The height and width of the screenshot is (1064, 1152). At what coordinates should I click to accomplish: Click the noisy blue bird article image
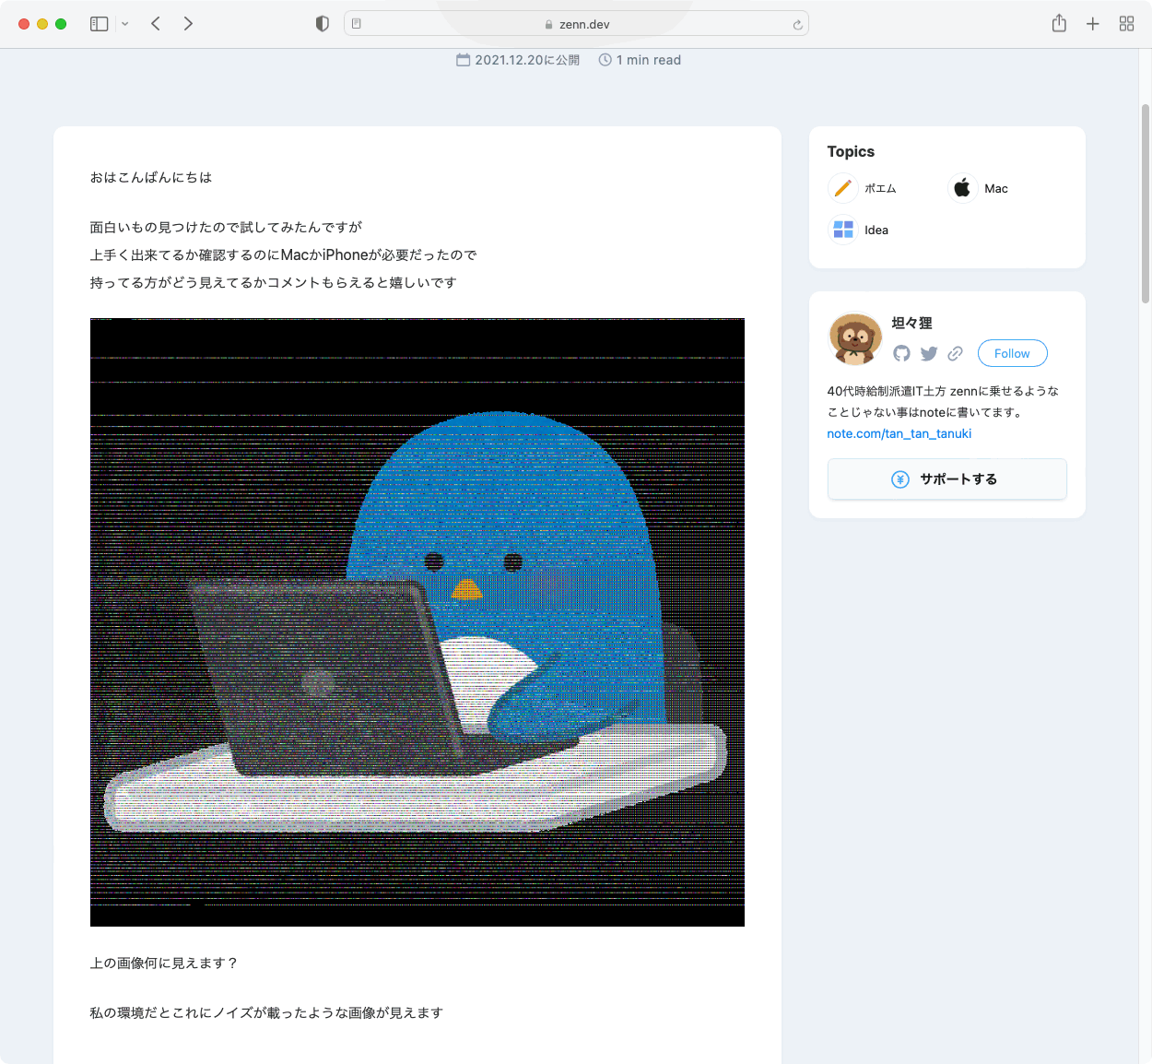[x=417, y=622]
